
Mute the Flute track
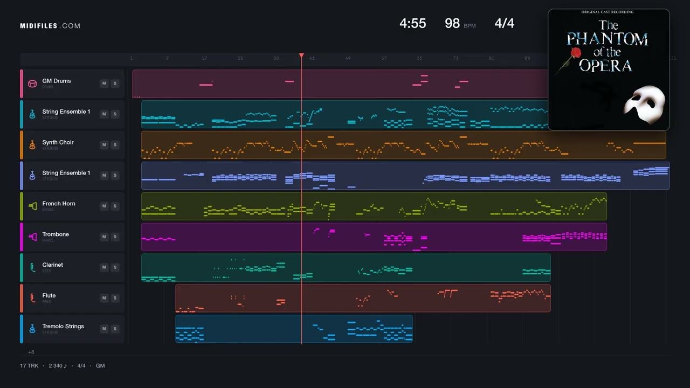(104, 298)
